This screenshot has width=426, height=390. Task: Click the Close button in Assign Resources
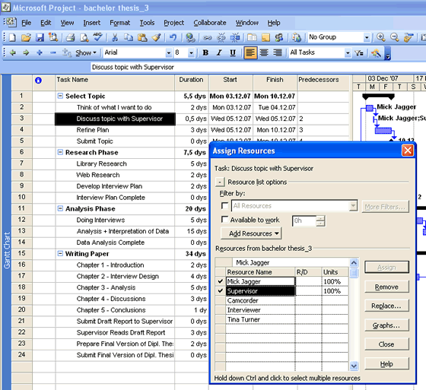[386, 344]
